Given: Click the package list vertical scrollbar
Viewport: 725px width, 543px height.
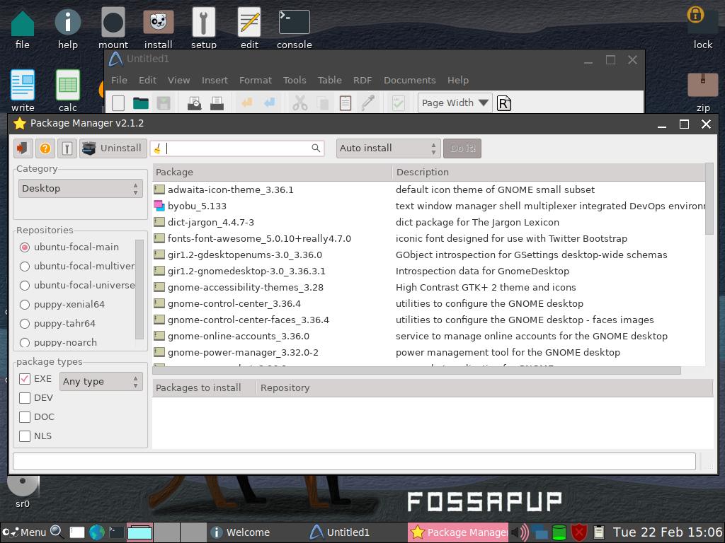Looking at the screenshot, I should (x=709, y=199).
